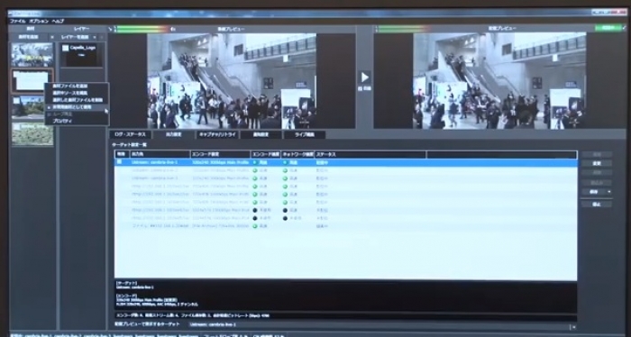Screen dimensions: 631x337
Task: Select the Capella_Logo layer item
Action: 82,55
